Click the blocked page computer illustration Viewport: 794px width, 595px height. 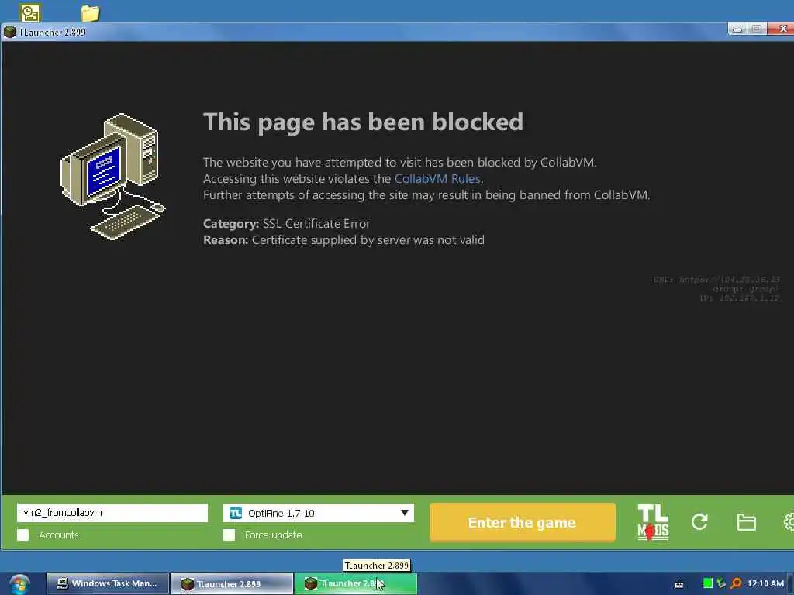[113, 177]
